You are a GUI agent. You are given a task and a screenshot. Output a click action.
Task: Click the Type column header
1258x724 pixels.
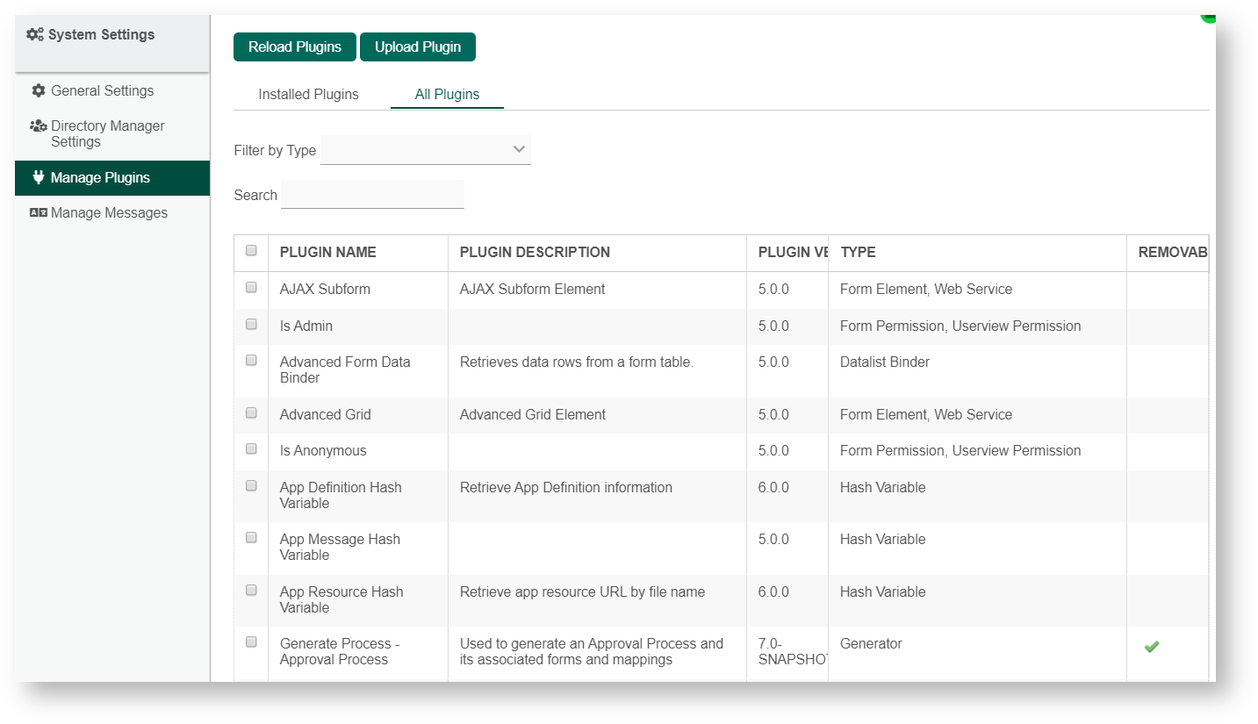coord(858,253)
